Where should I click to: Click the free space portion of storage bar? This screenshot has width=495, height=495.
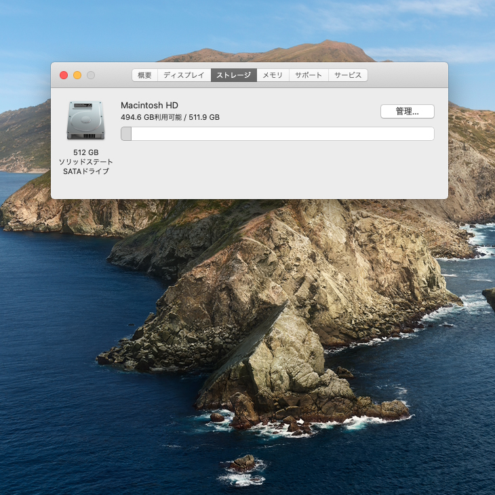283,134
